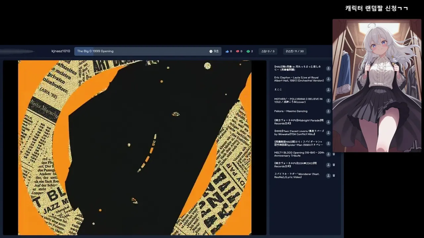Select the 【MAD】 playlist entry at top of list
This screenshot has width=424, height=238.
click(x=297, y=68)
